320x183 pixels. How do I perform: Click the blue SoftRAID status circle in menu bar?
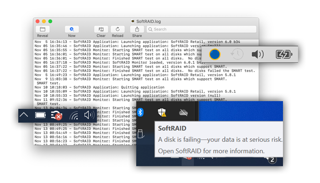tap(215, 54)
